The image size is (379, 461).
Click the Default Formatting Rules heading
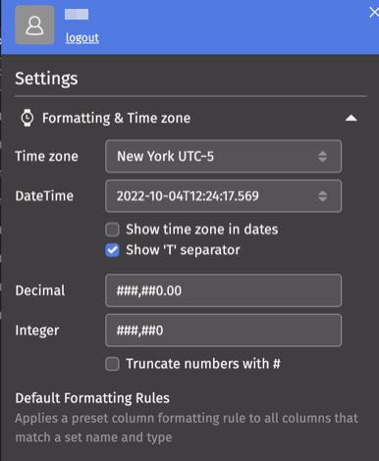(x=92, y=398)
